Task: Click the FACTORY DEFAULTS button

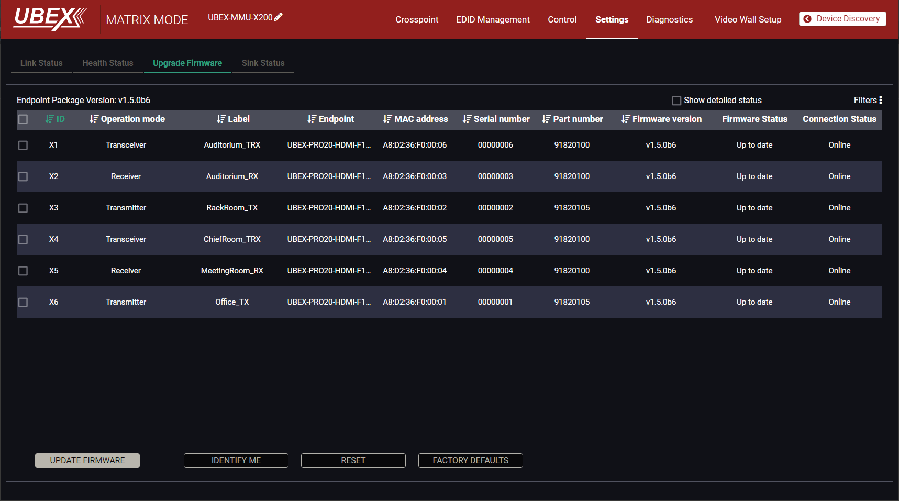Action: [x=471, y=461]
